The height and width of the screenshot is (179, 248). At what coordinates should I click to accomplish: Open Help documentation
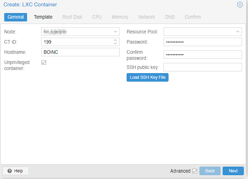click(x=16, y=171)
